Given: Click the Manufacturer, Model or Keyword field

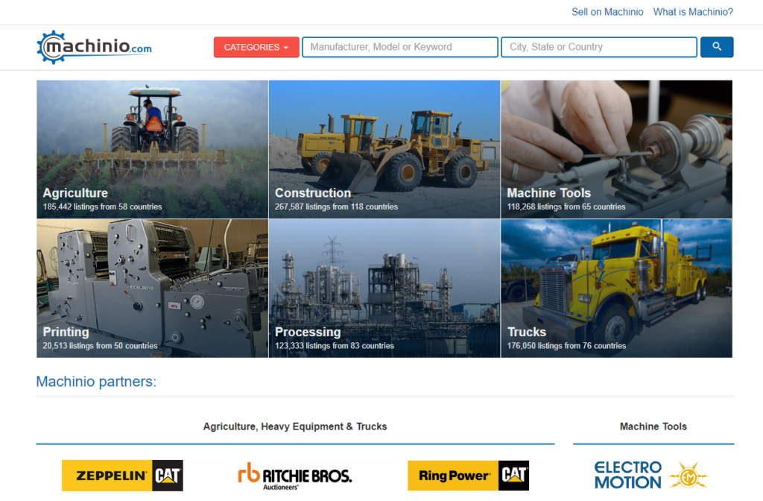Looking at the screenshot, I should pyautogui.click(x=399, y=46).
